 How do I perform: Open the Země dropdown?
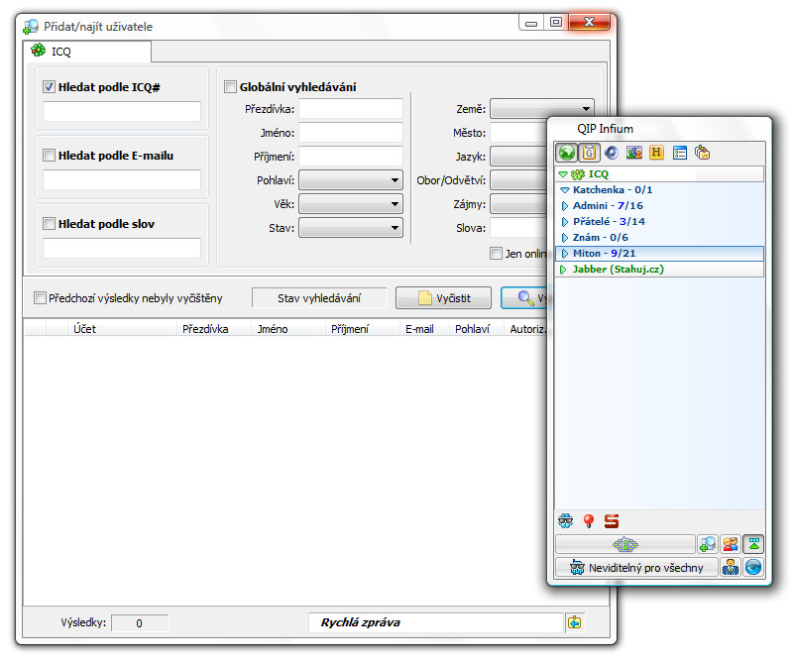point(542,108)
